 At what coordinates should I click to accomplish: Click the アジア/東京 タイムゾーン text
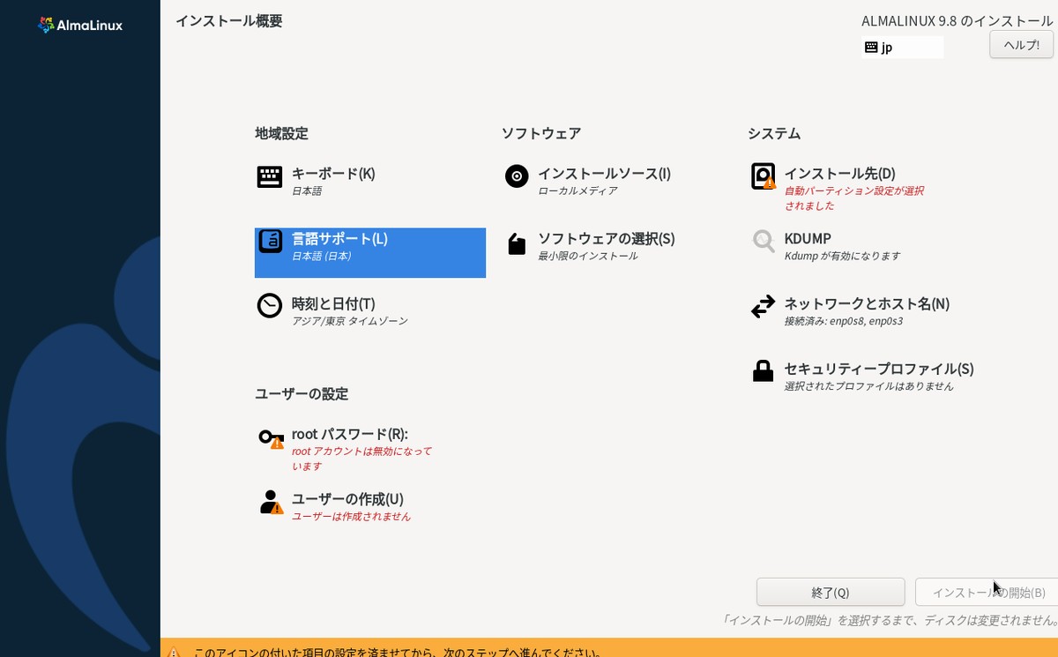point(350,321)
